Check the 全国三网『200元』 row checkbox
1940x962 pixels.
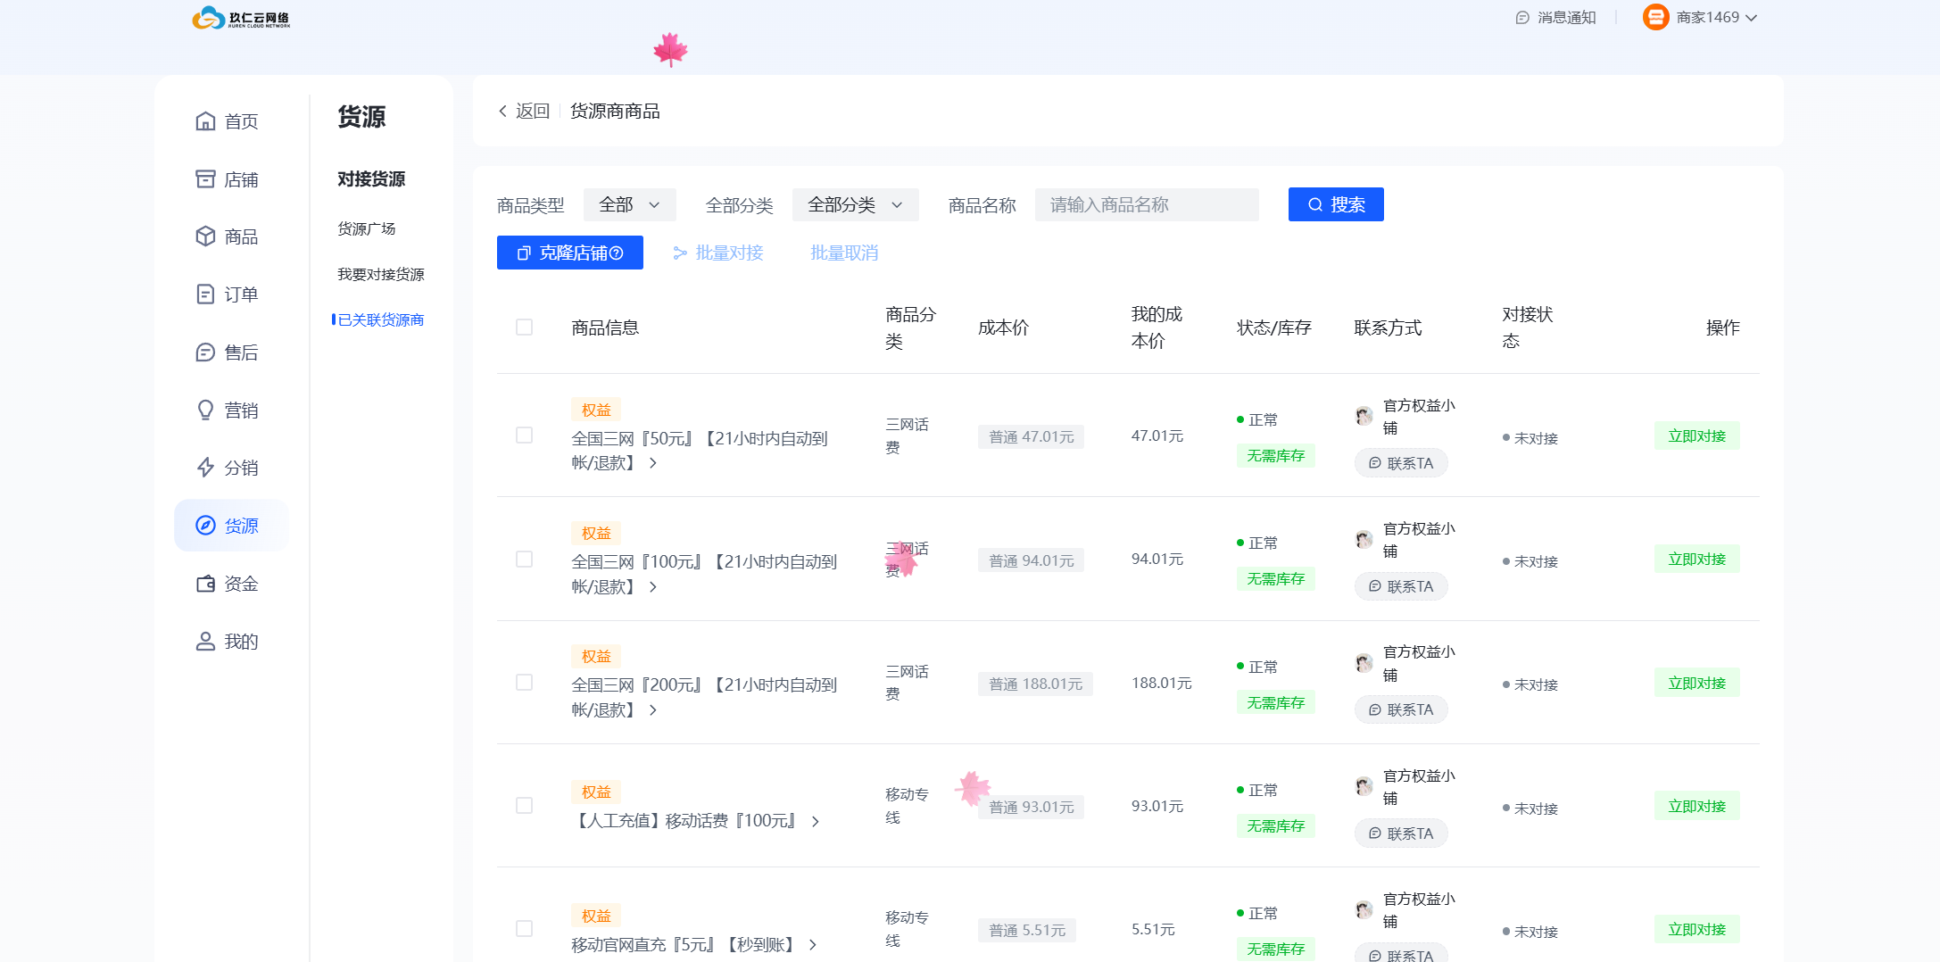(524, 683)
